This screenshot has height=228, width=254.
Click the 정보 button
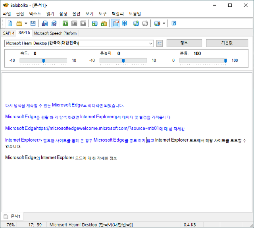[x=184, y=43]
